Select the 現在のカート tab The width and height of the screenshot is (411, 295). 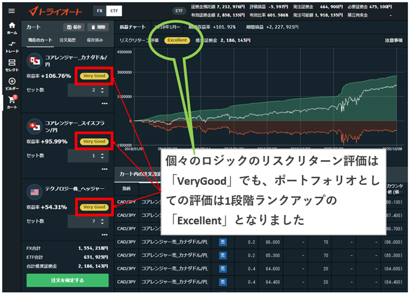click(40, 40)
